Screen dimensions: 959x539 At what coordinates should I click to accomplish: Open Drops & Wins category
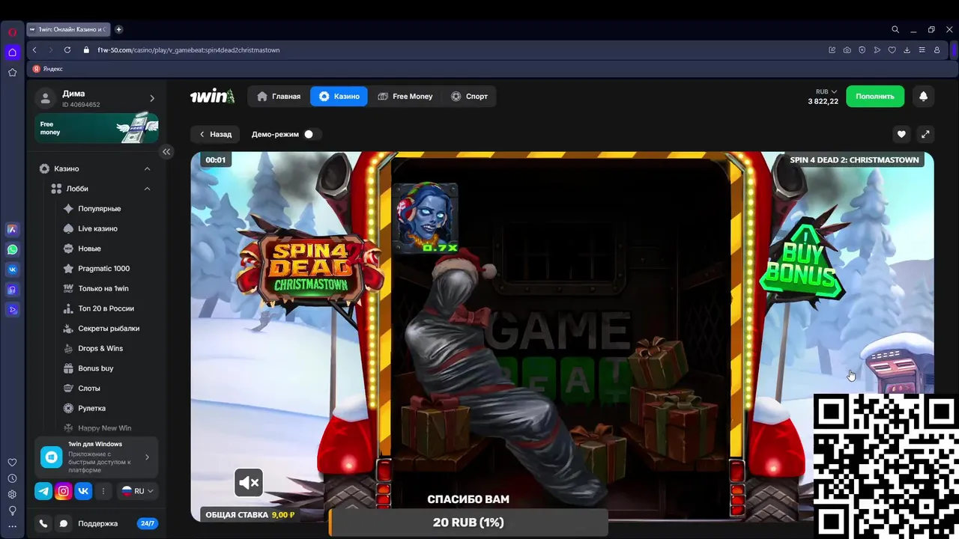[100, 348]
